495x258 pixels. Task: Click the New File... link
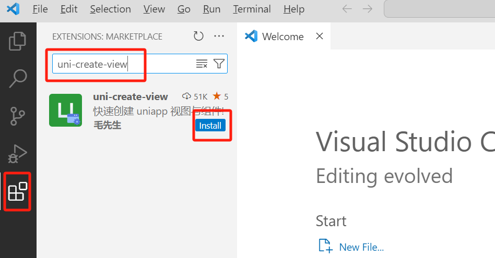pyautogui.click(x=361, y=247)
